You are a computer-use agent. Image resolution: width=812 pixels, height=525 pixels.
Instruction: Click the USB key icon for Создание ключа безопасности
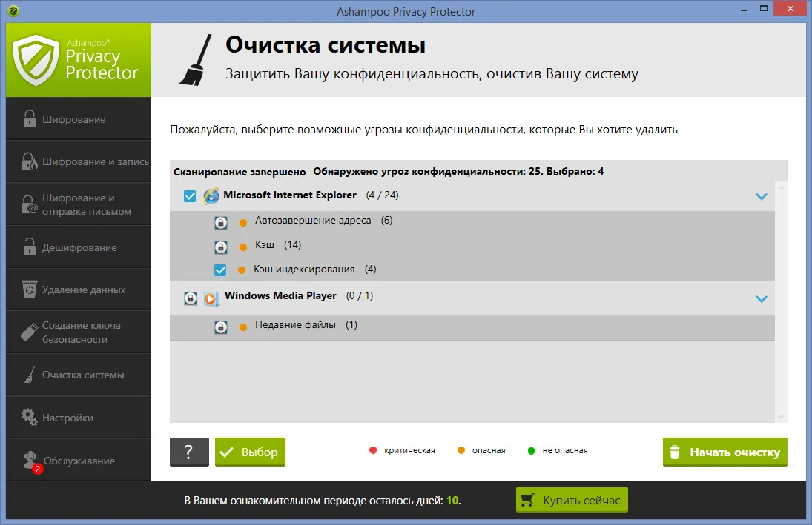pos(30,332)
